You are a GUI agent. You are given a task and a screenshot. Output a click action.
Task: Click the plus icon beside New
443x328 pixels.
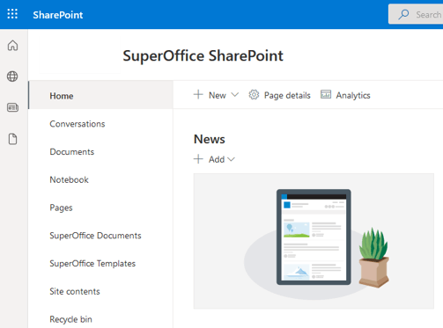(198, 94)
